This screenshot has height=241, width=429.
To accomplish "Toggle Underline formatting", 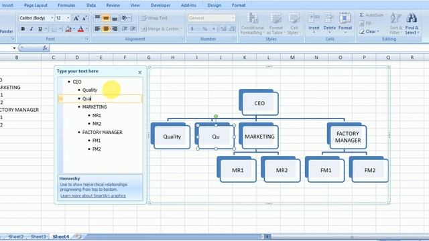I will pos(40,29).
